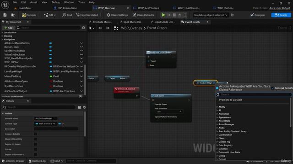This screenshot has height=164, width=293.
Task: Enable Blueprint Read Only checkbox
Action: [x=36, y=139]
